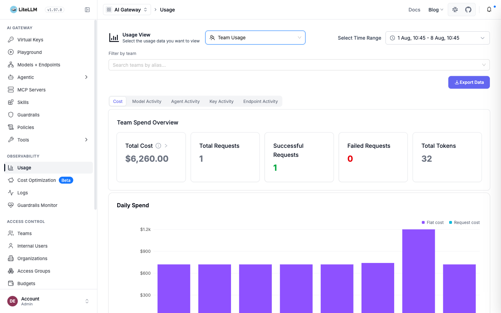Click the tallest Daily Spend bar

click(x=419, y=271)
